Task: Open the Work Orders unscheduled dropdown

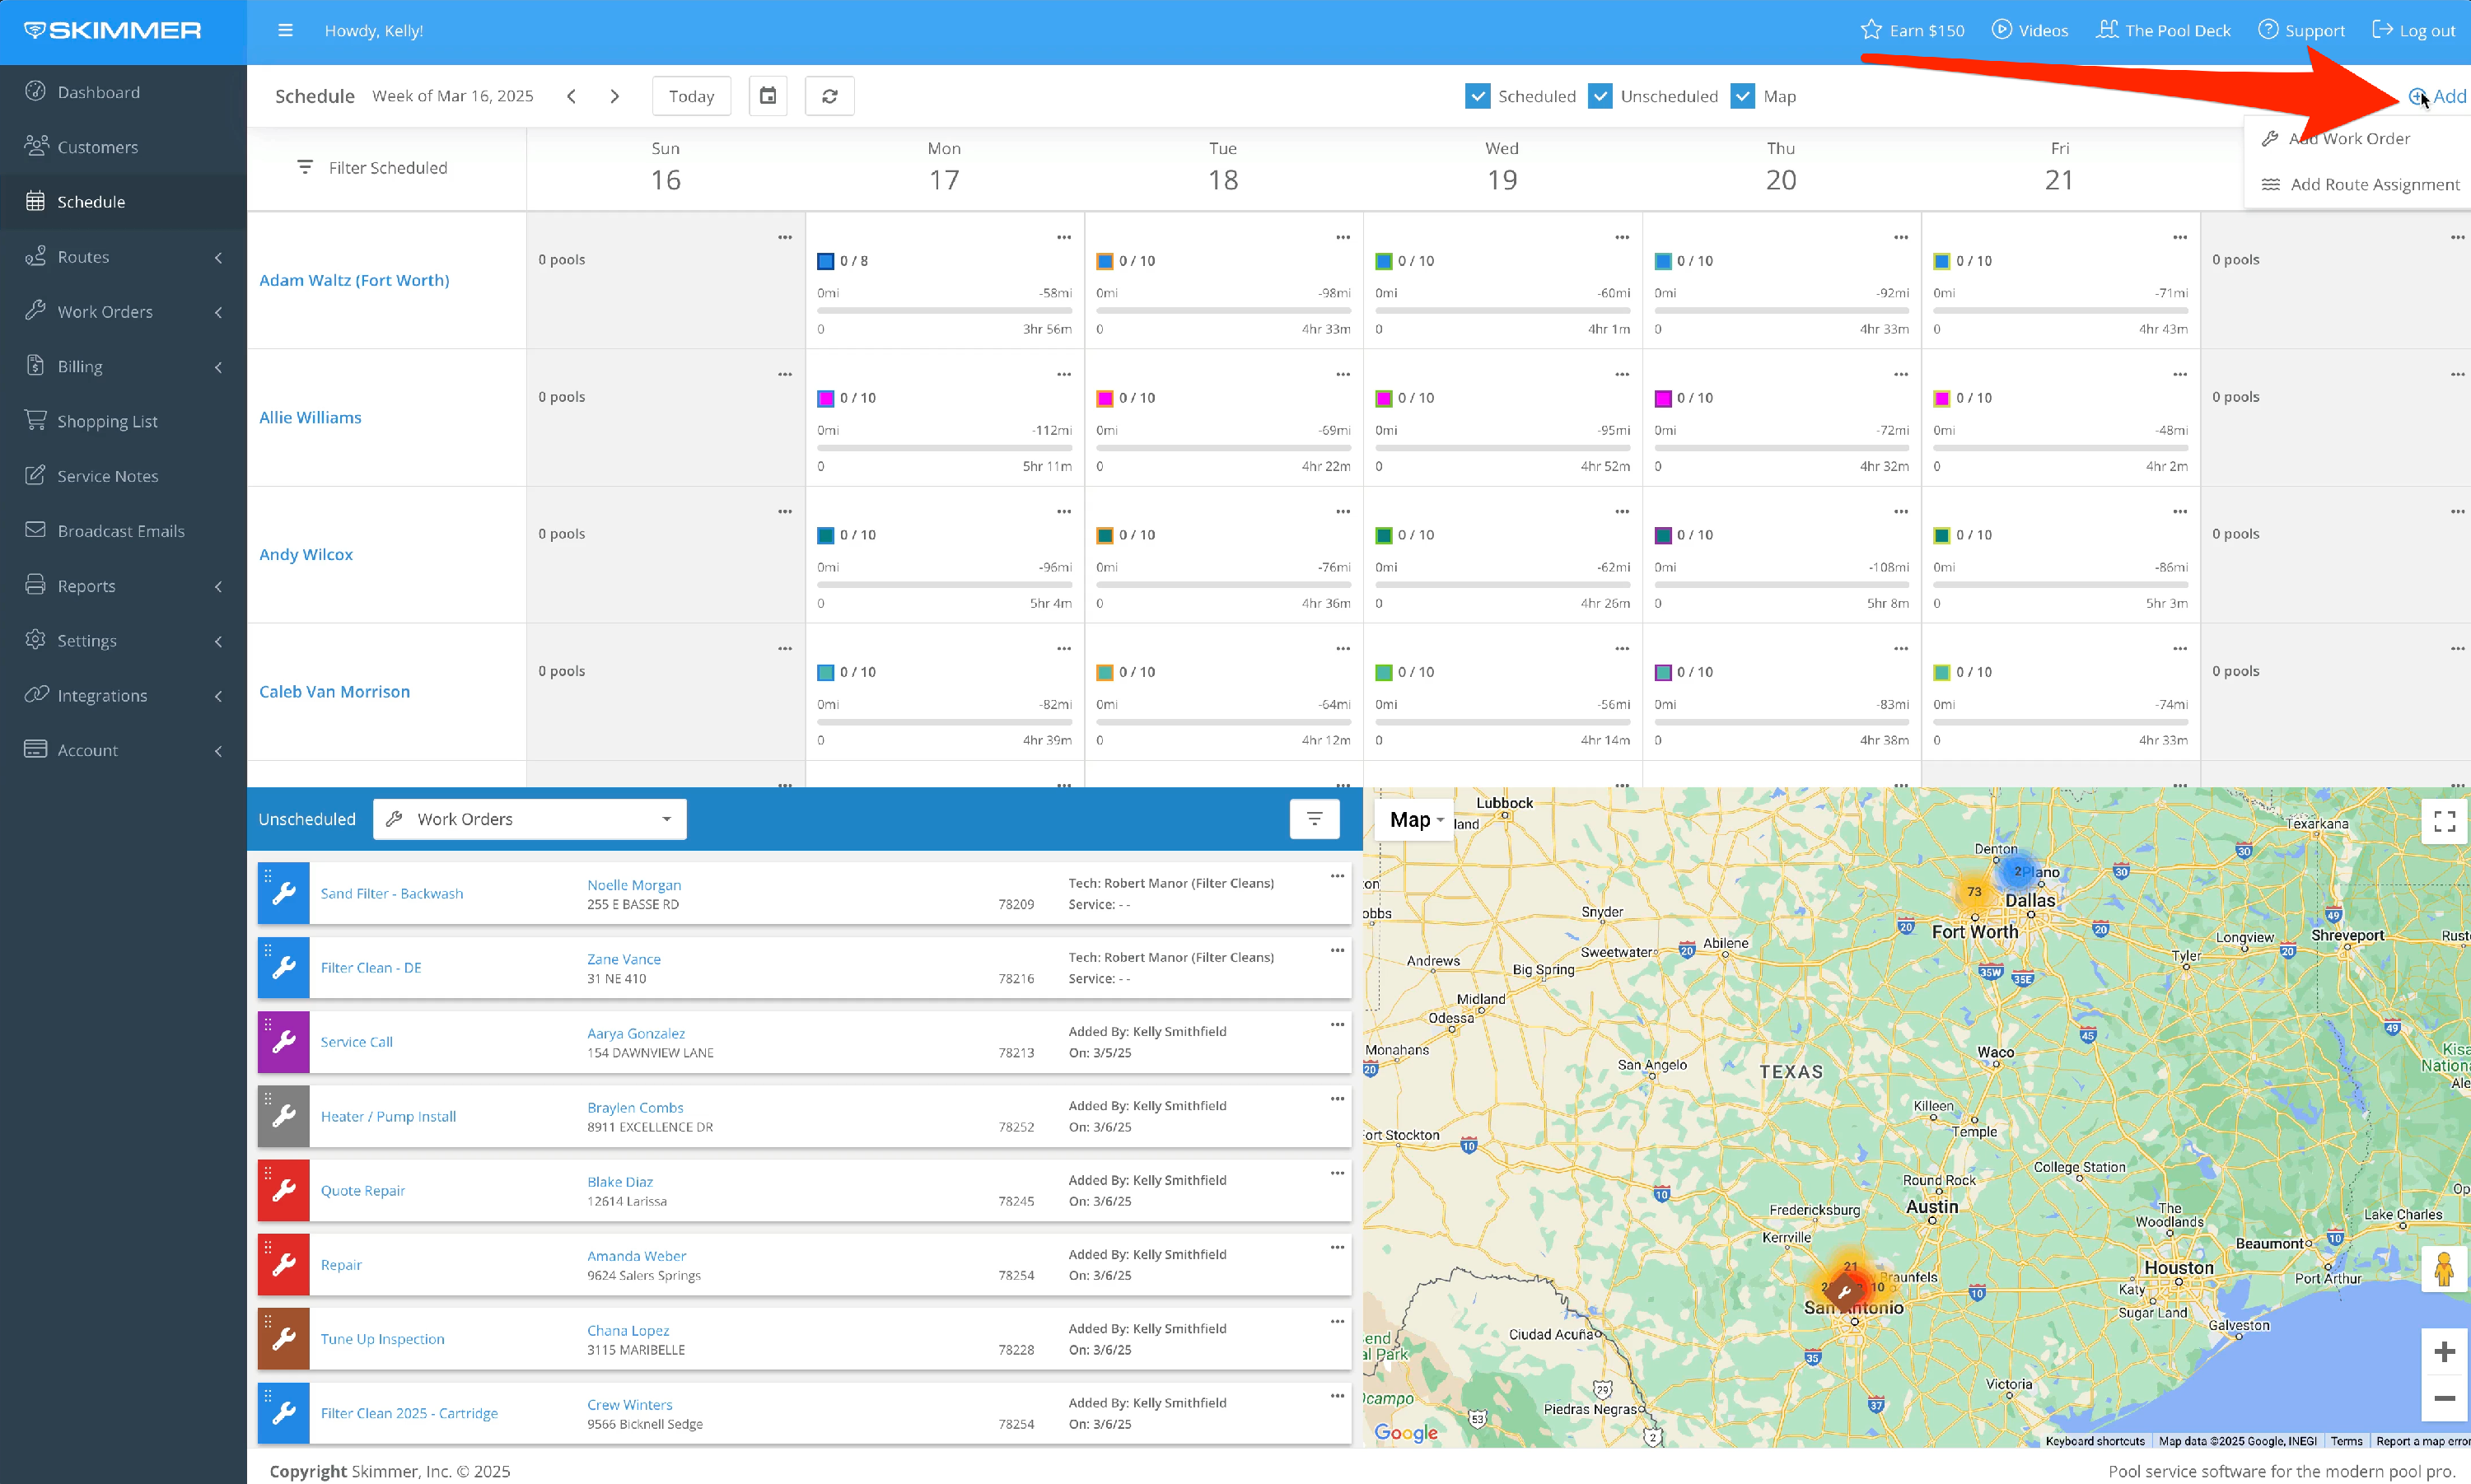Action: pyautogui.click(x=530, y=819)
